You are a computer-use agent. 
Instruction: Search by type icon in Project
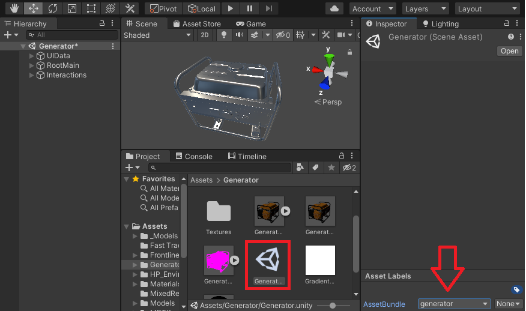[x=300, y=168]
